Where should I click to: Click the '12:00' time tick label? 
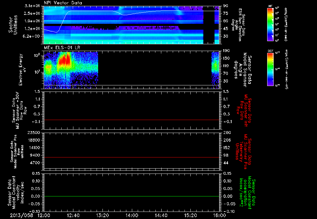click(x=44, y=215)
